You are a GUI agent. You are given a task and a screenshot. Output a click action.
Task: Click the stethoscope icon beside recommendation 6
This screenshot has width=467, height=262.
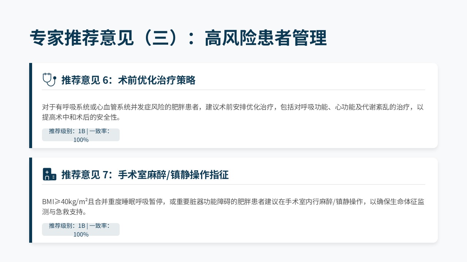coord(49,80)
